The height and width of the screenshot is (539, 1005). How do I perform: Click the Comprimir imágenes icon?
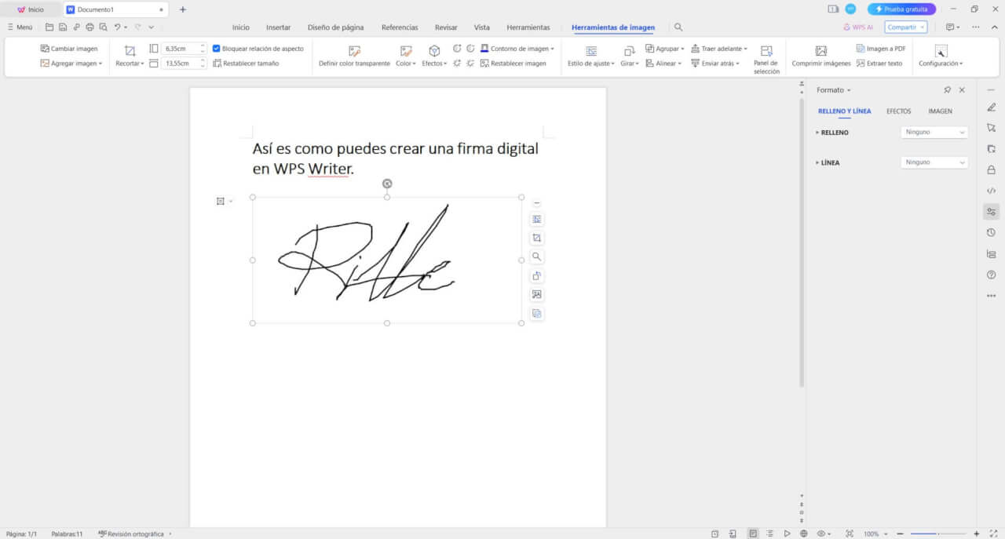click(x=820, y=51)
